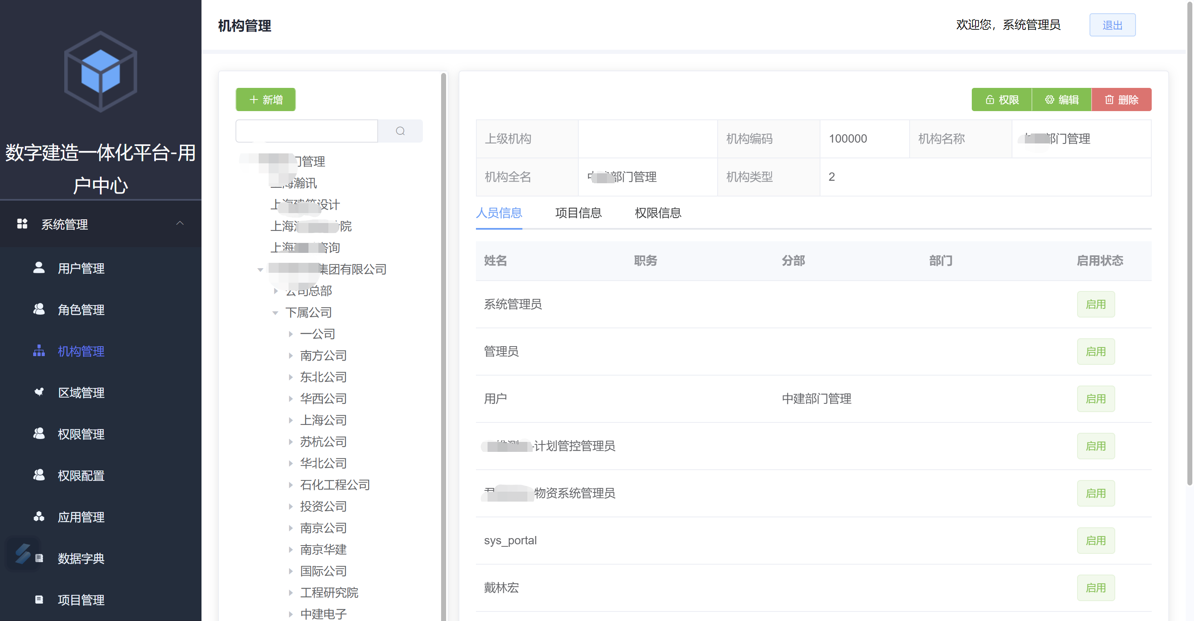Viewport: 1194px width, 621px height.
Task: Collapse the 系统管理 menu chevron
Action: (180, 223)
